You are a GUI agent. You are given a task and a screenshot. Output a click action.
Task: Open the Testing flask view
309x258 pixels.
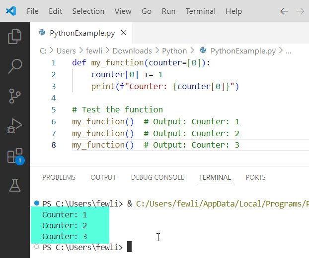(x=15, y=185)
